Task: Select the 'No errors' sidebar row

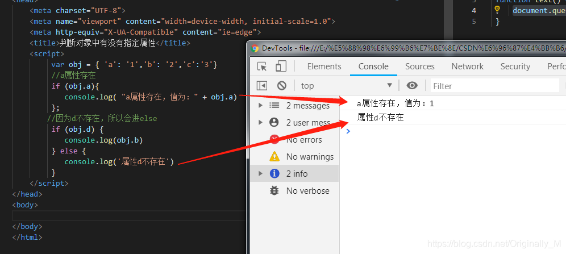Action: pyautogui.click(x=294, y=140)
